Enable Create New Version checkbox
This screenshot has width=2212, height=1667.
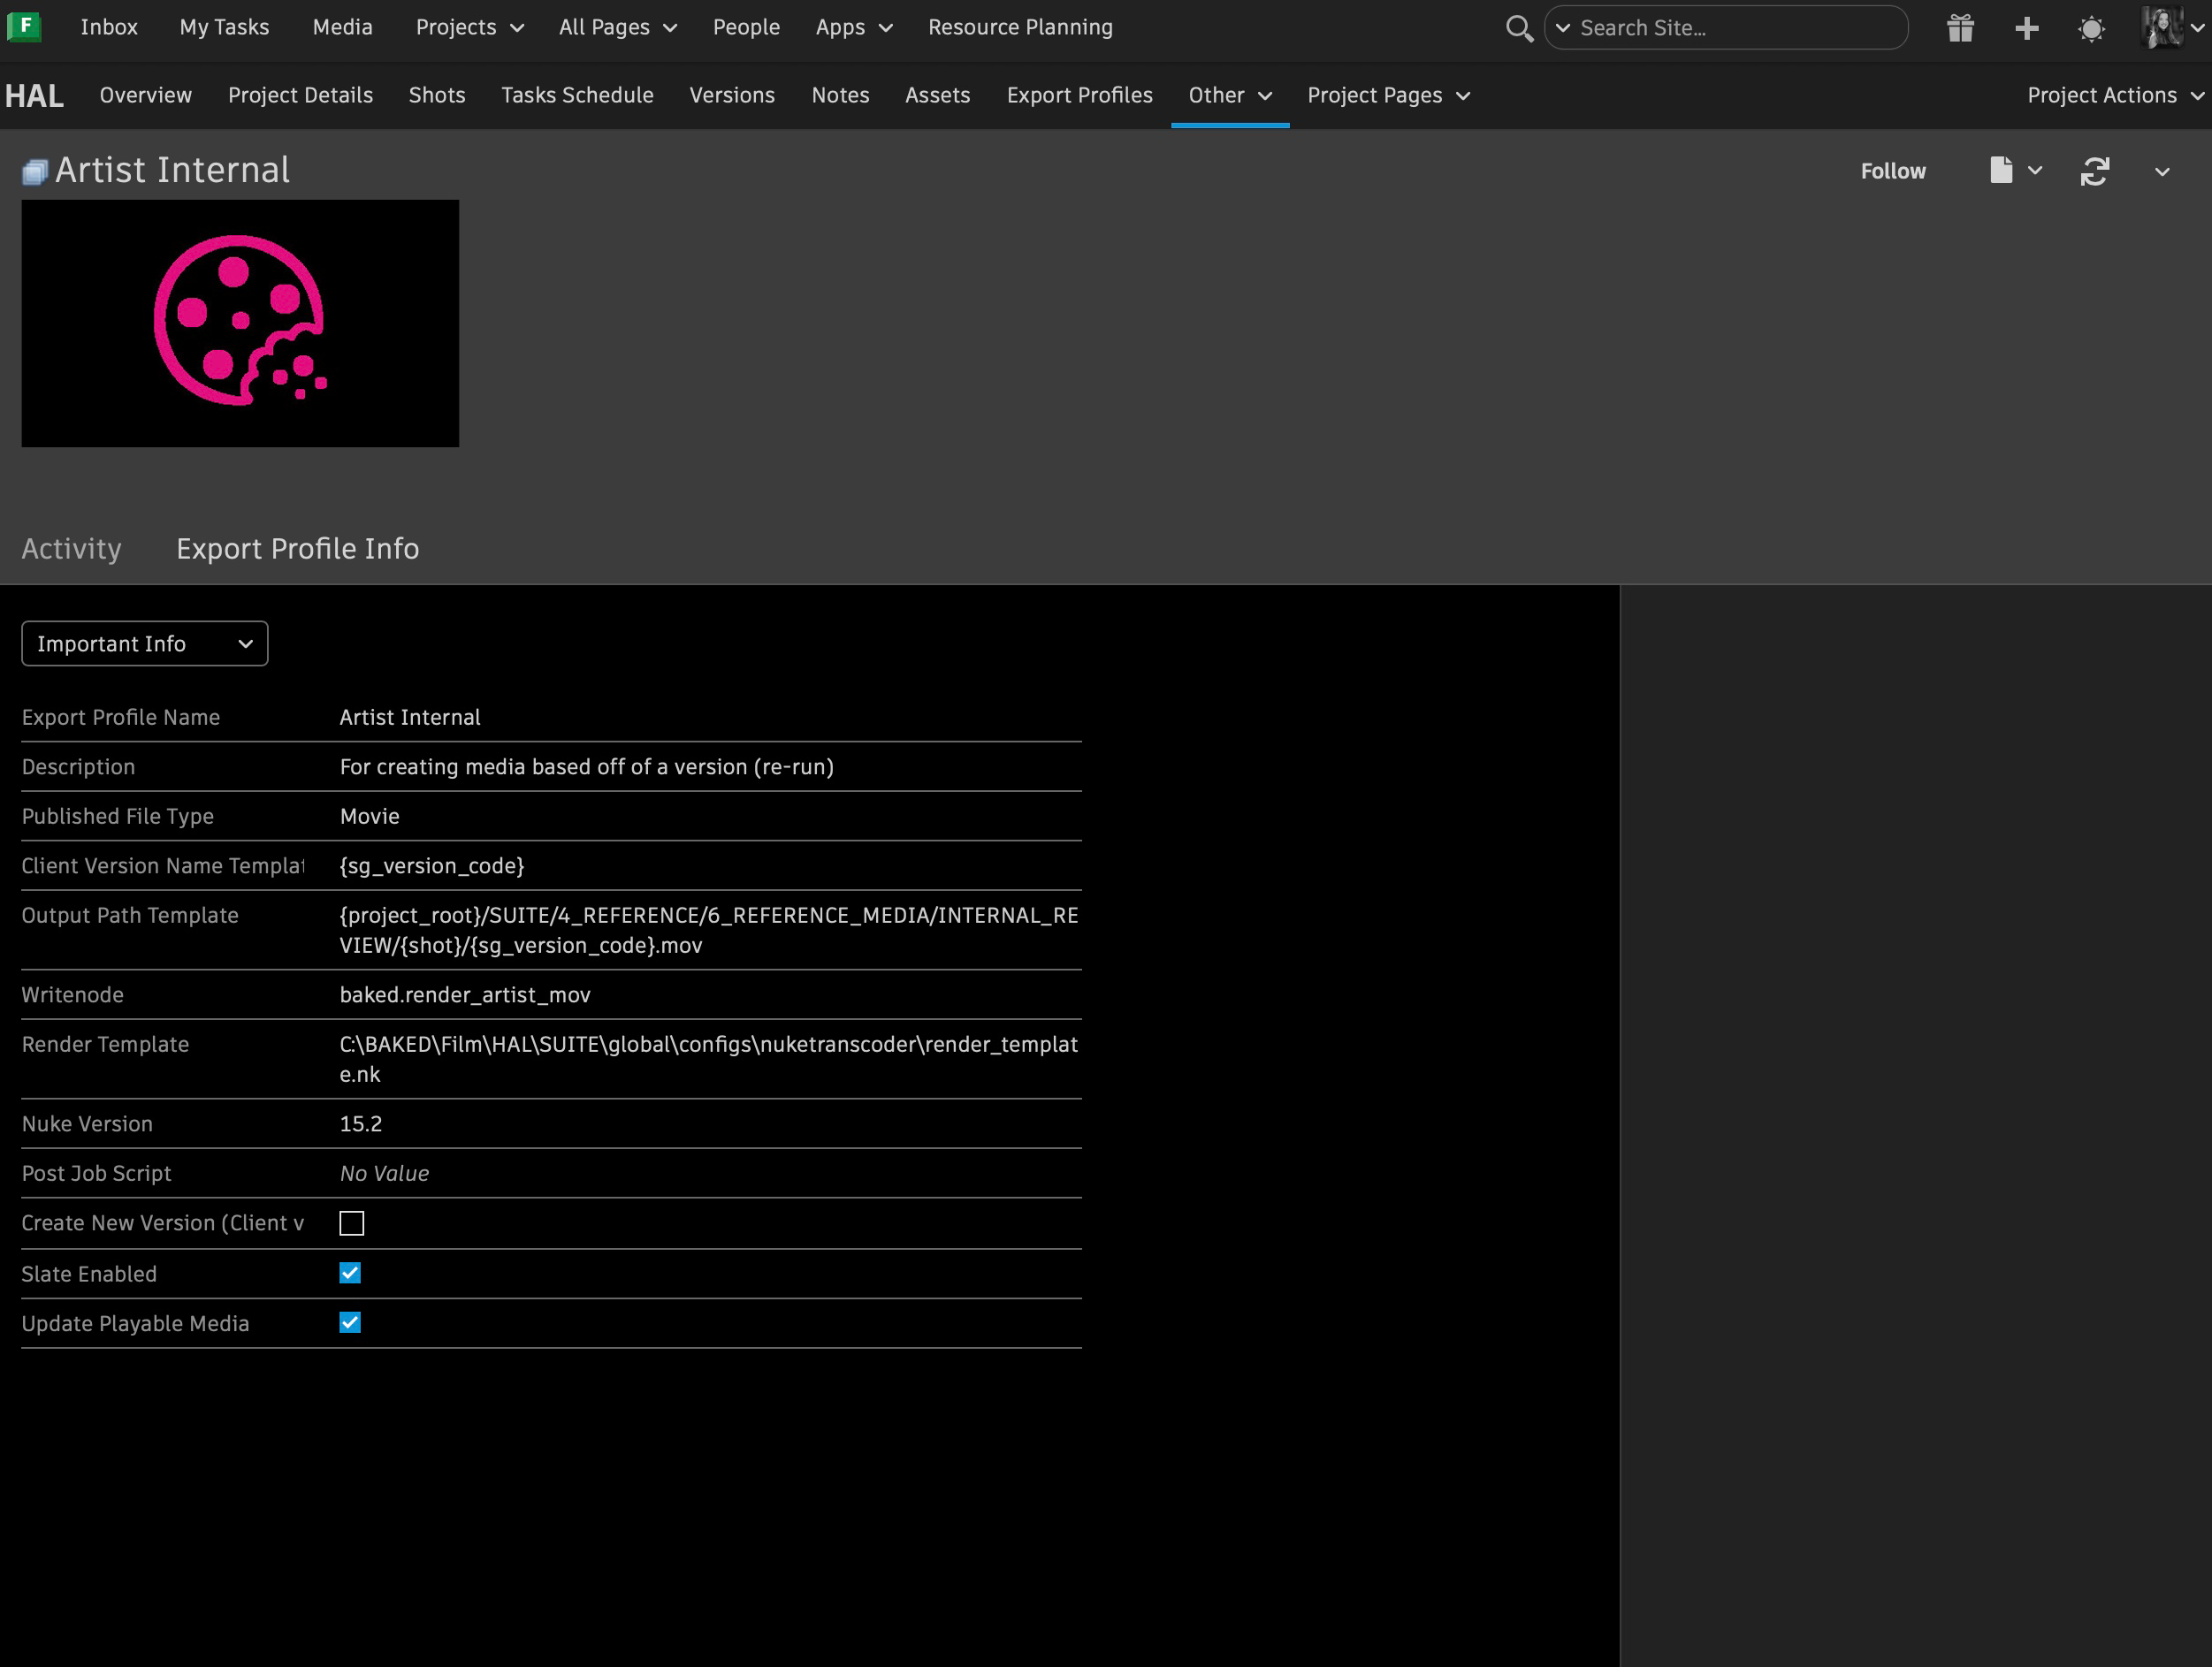point(351,1223)
